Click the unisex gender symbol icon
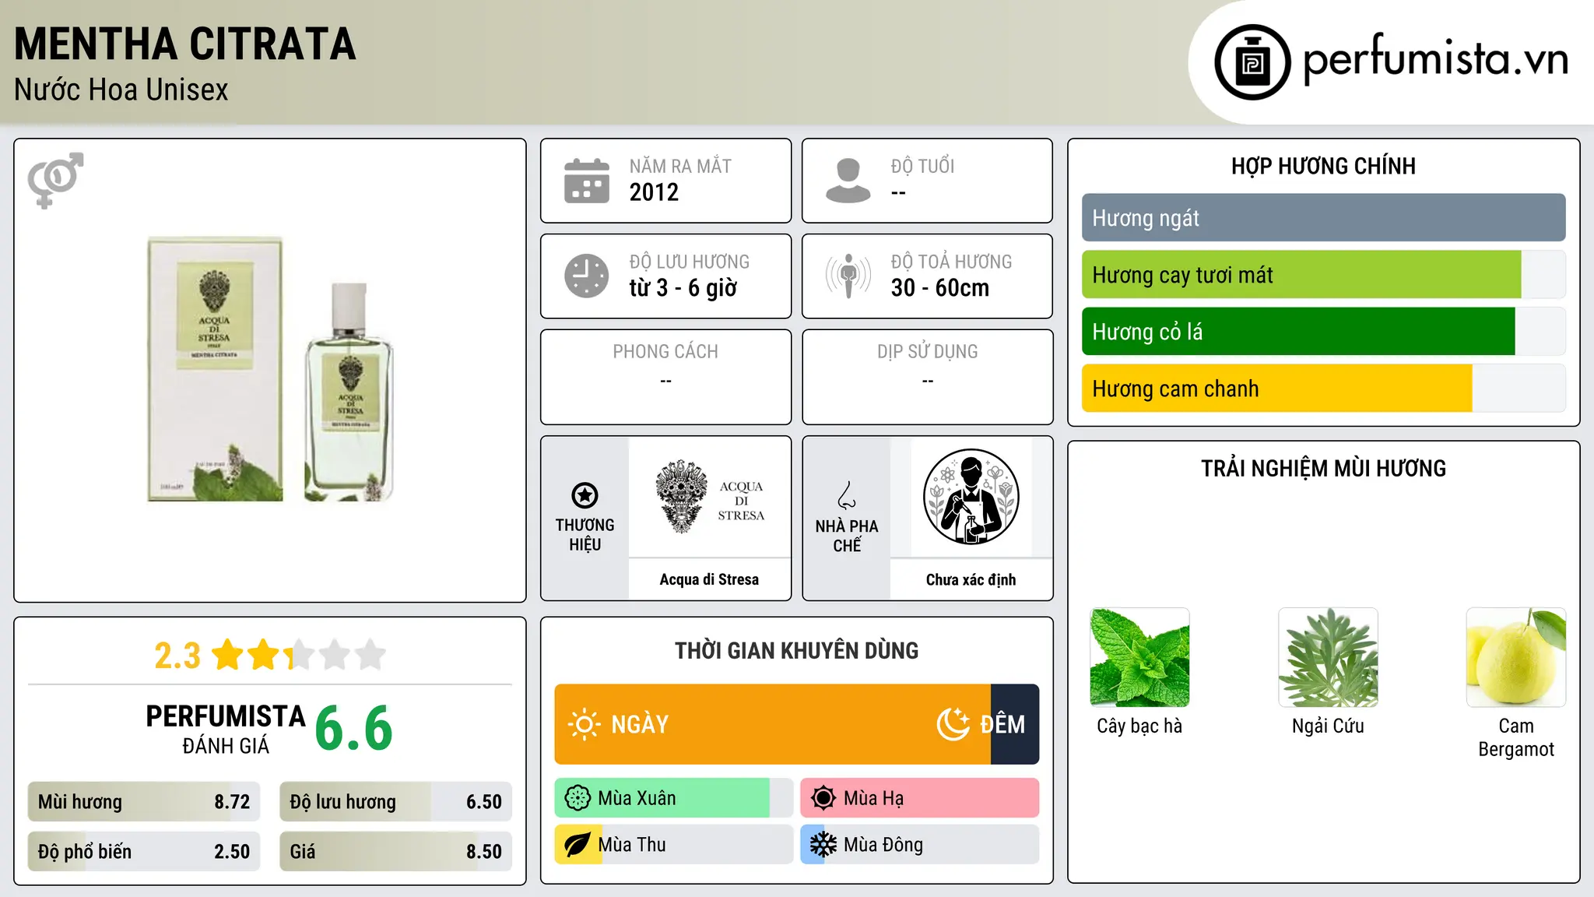The image size is (1594, 897). (55, 180)
